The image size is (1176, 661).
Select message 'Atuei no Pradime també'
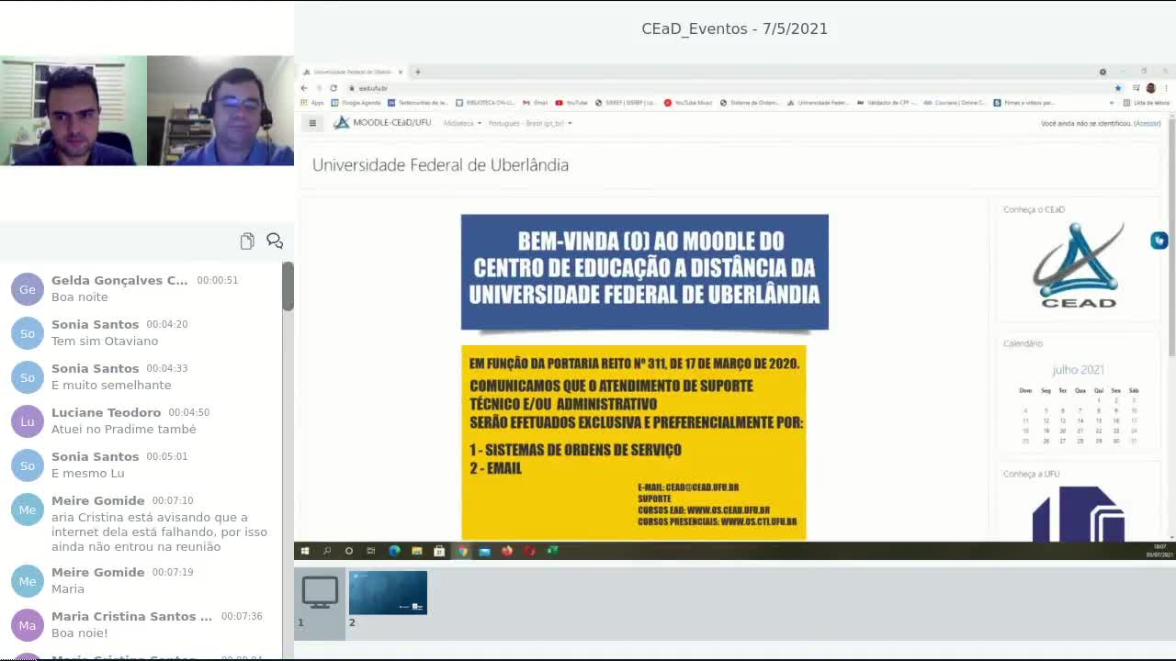[x=124, y=429]
